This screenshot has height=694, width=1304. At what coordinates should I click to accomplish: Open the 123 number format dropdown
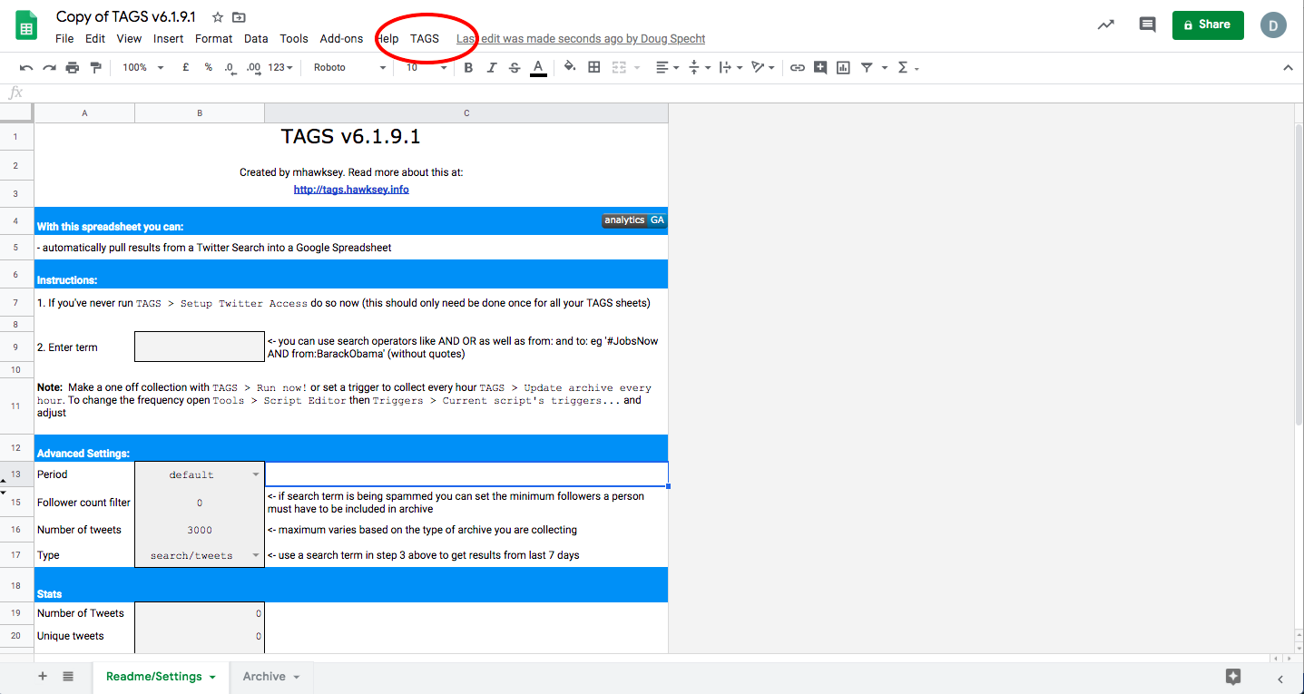[x=280, y=68]
